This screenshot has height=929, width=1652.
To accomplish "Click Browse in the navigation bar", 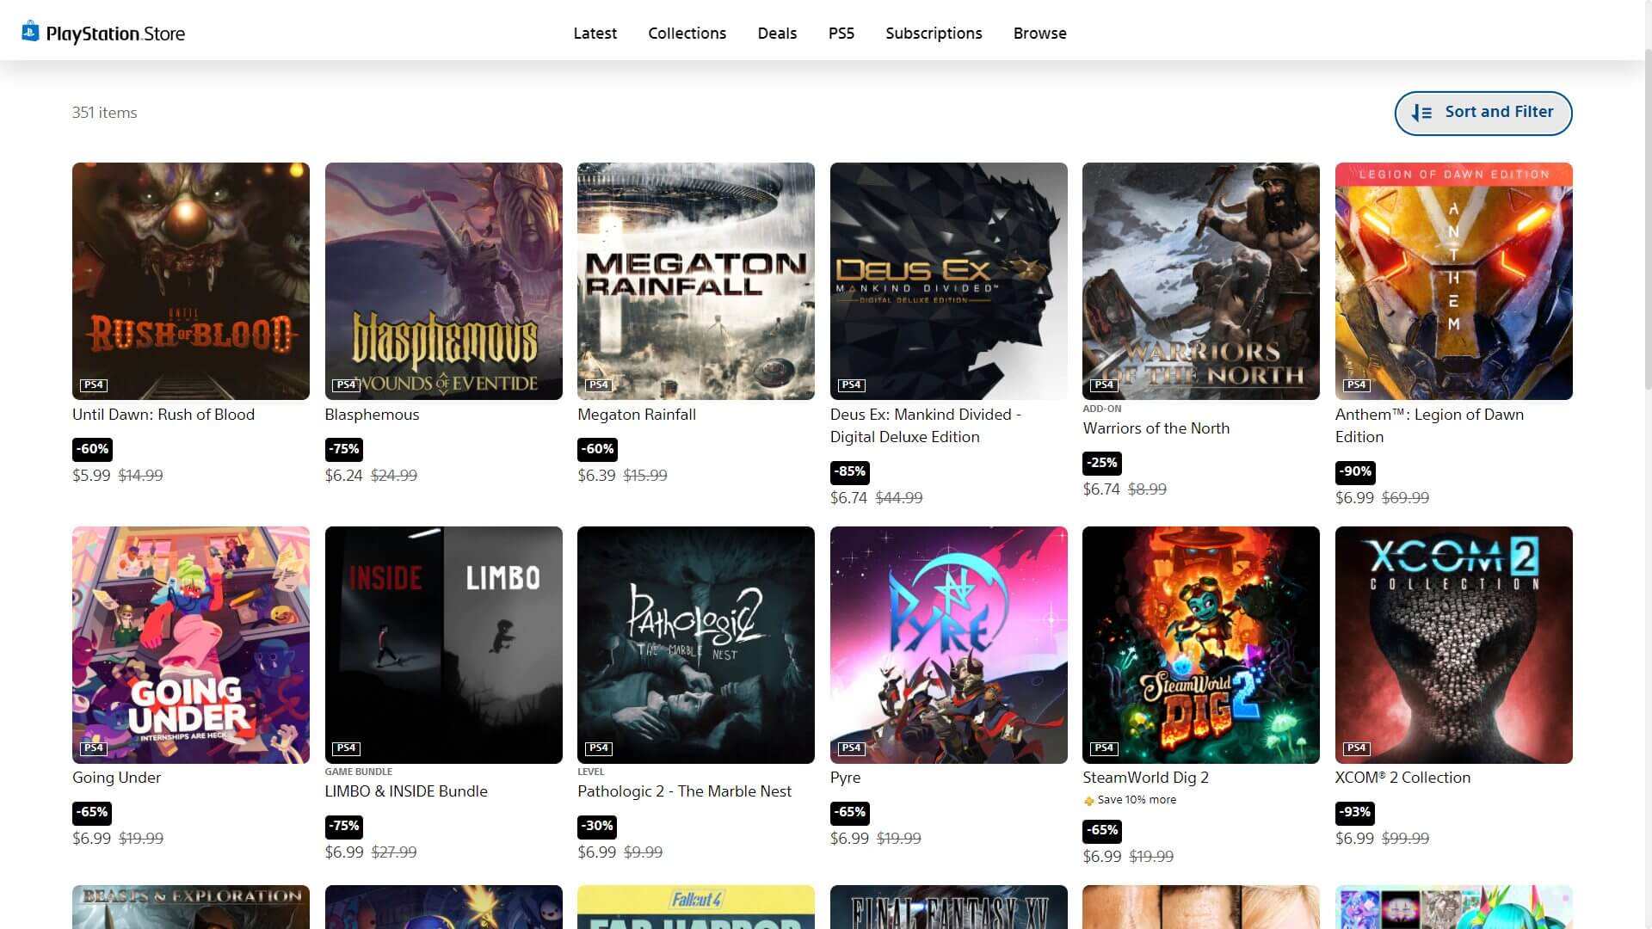I will [1039, 34].
